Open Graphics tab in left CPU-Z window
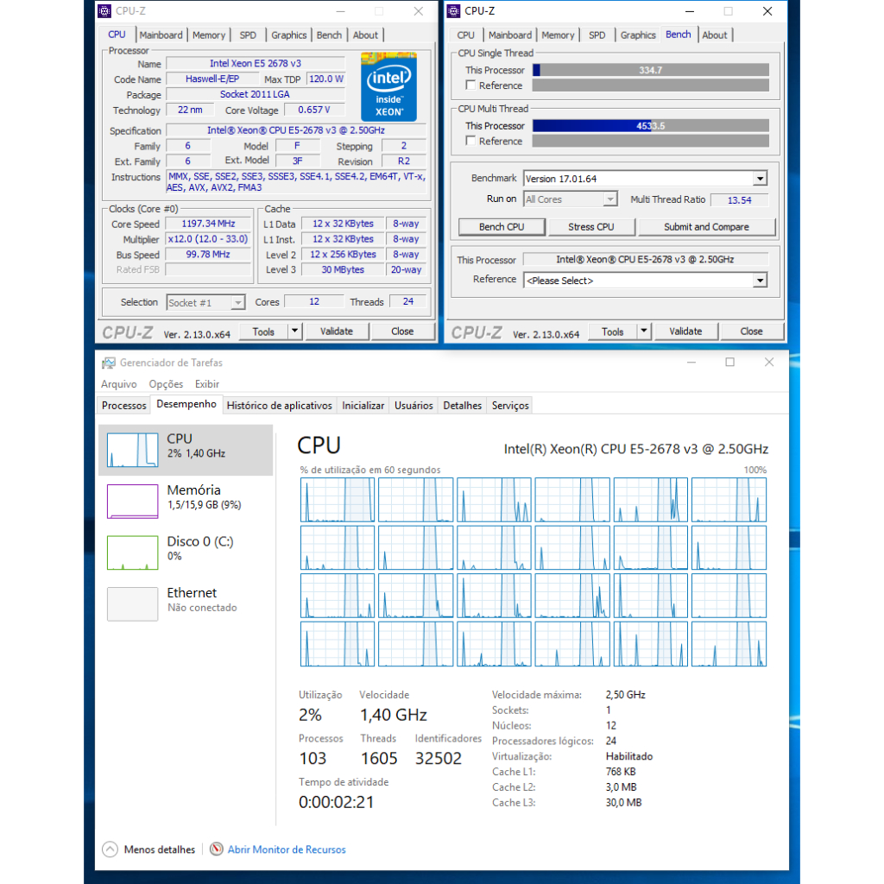This screenshot has height=884, width=884. coord(288,35)
